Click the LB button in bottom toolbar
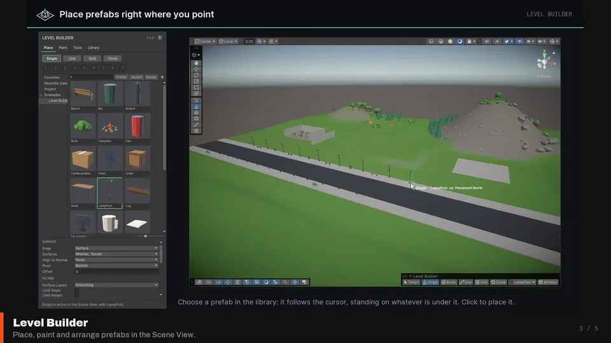 [218, 282]
